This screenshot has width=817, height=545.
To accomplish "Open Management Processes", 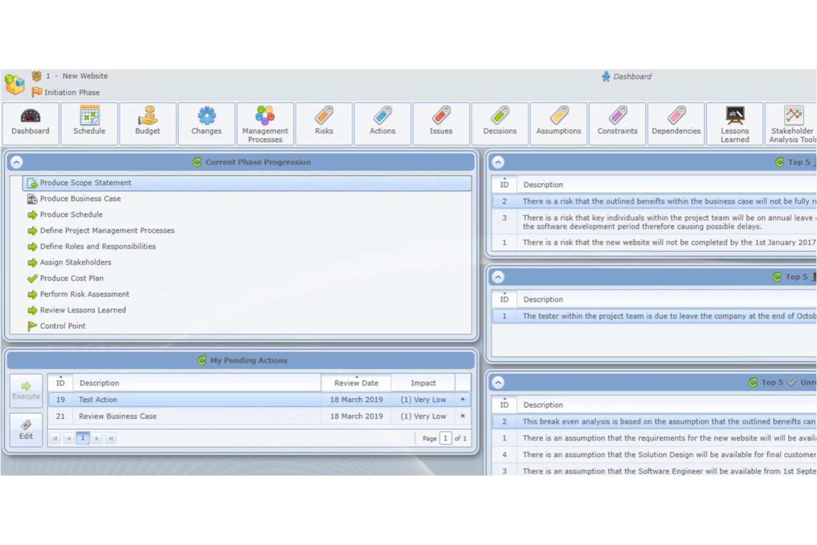I will tap(265, 123).
